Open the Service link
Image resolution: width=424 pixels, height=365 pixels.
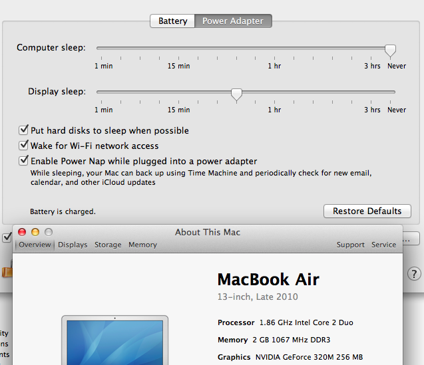(383, 245)
